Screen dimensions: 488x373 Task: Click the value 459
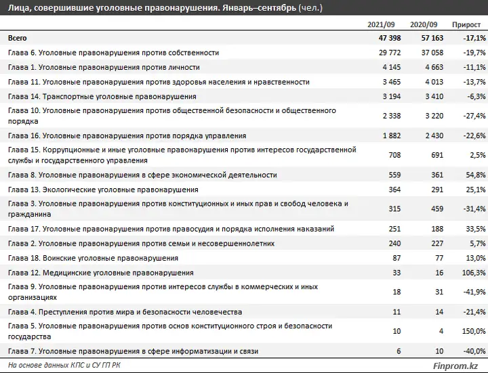click(x=437, y=209)
